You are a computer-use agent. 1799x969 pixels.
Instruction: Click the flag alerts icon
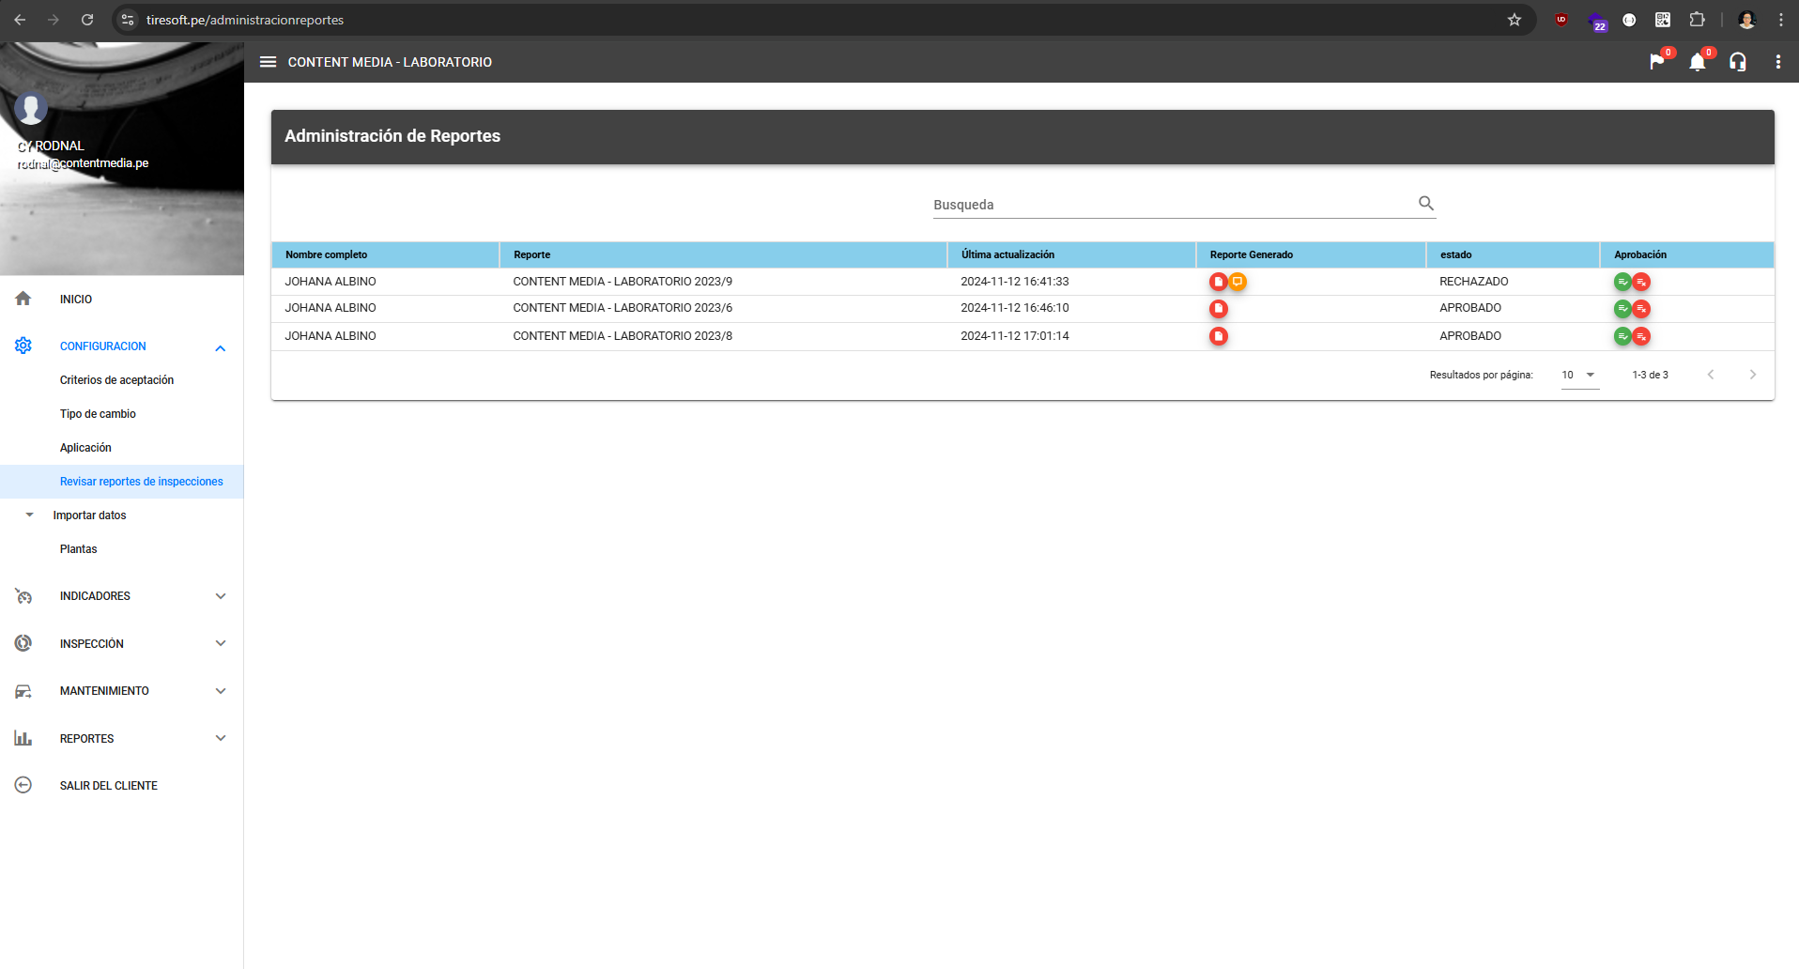click(1657, 62)
